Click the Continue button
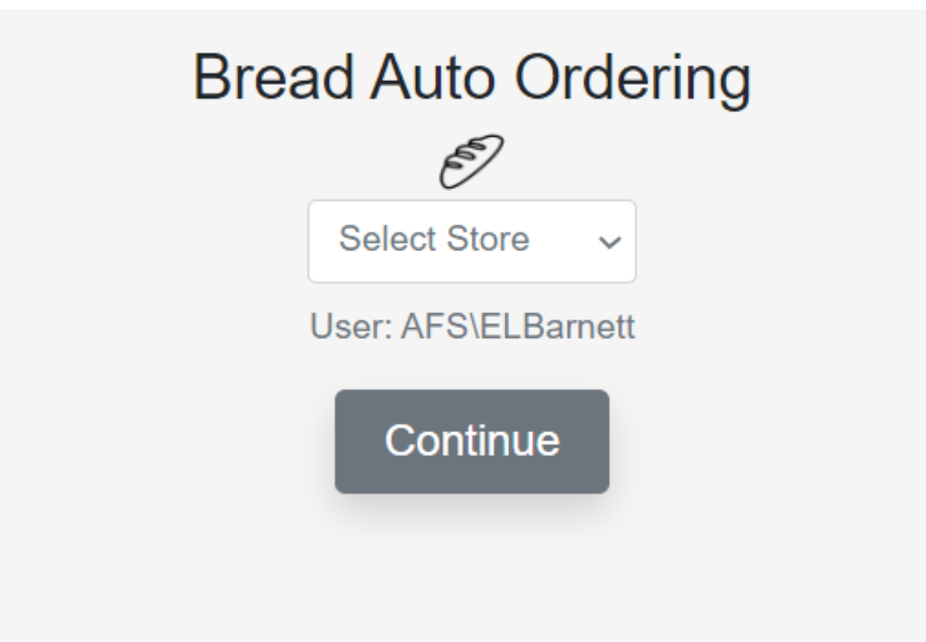926x642 pixels. pos(472,441)
